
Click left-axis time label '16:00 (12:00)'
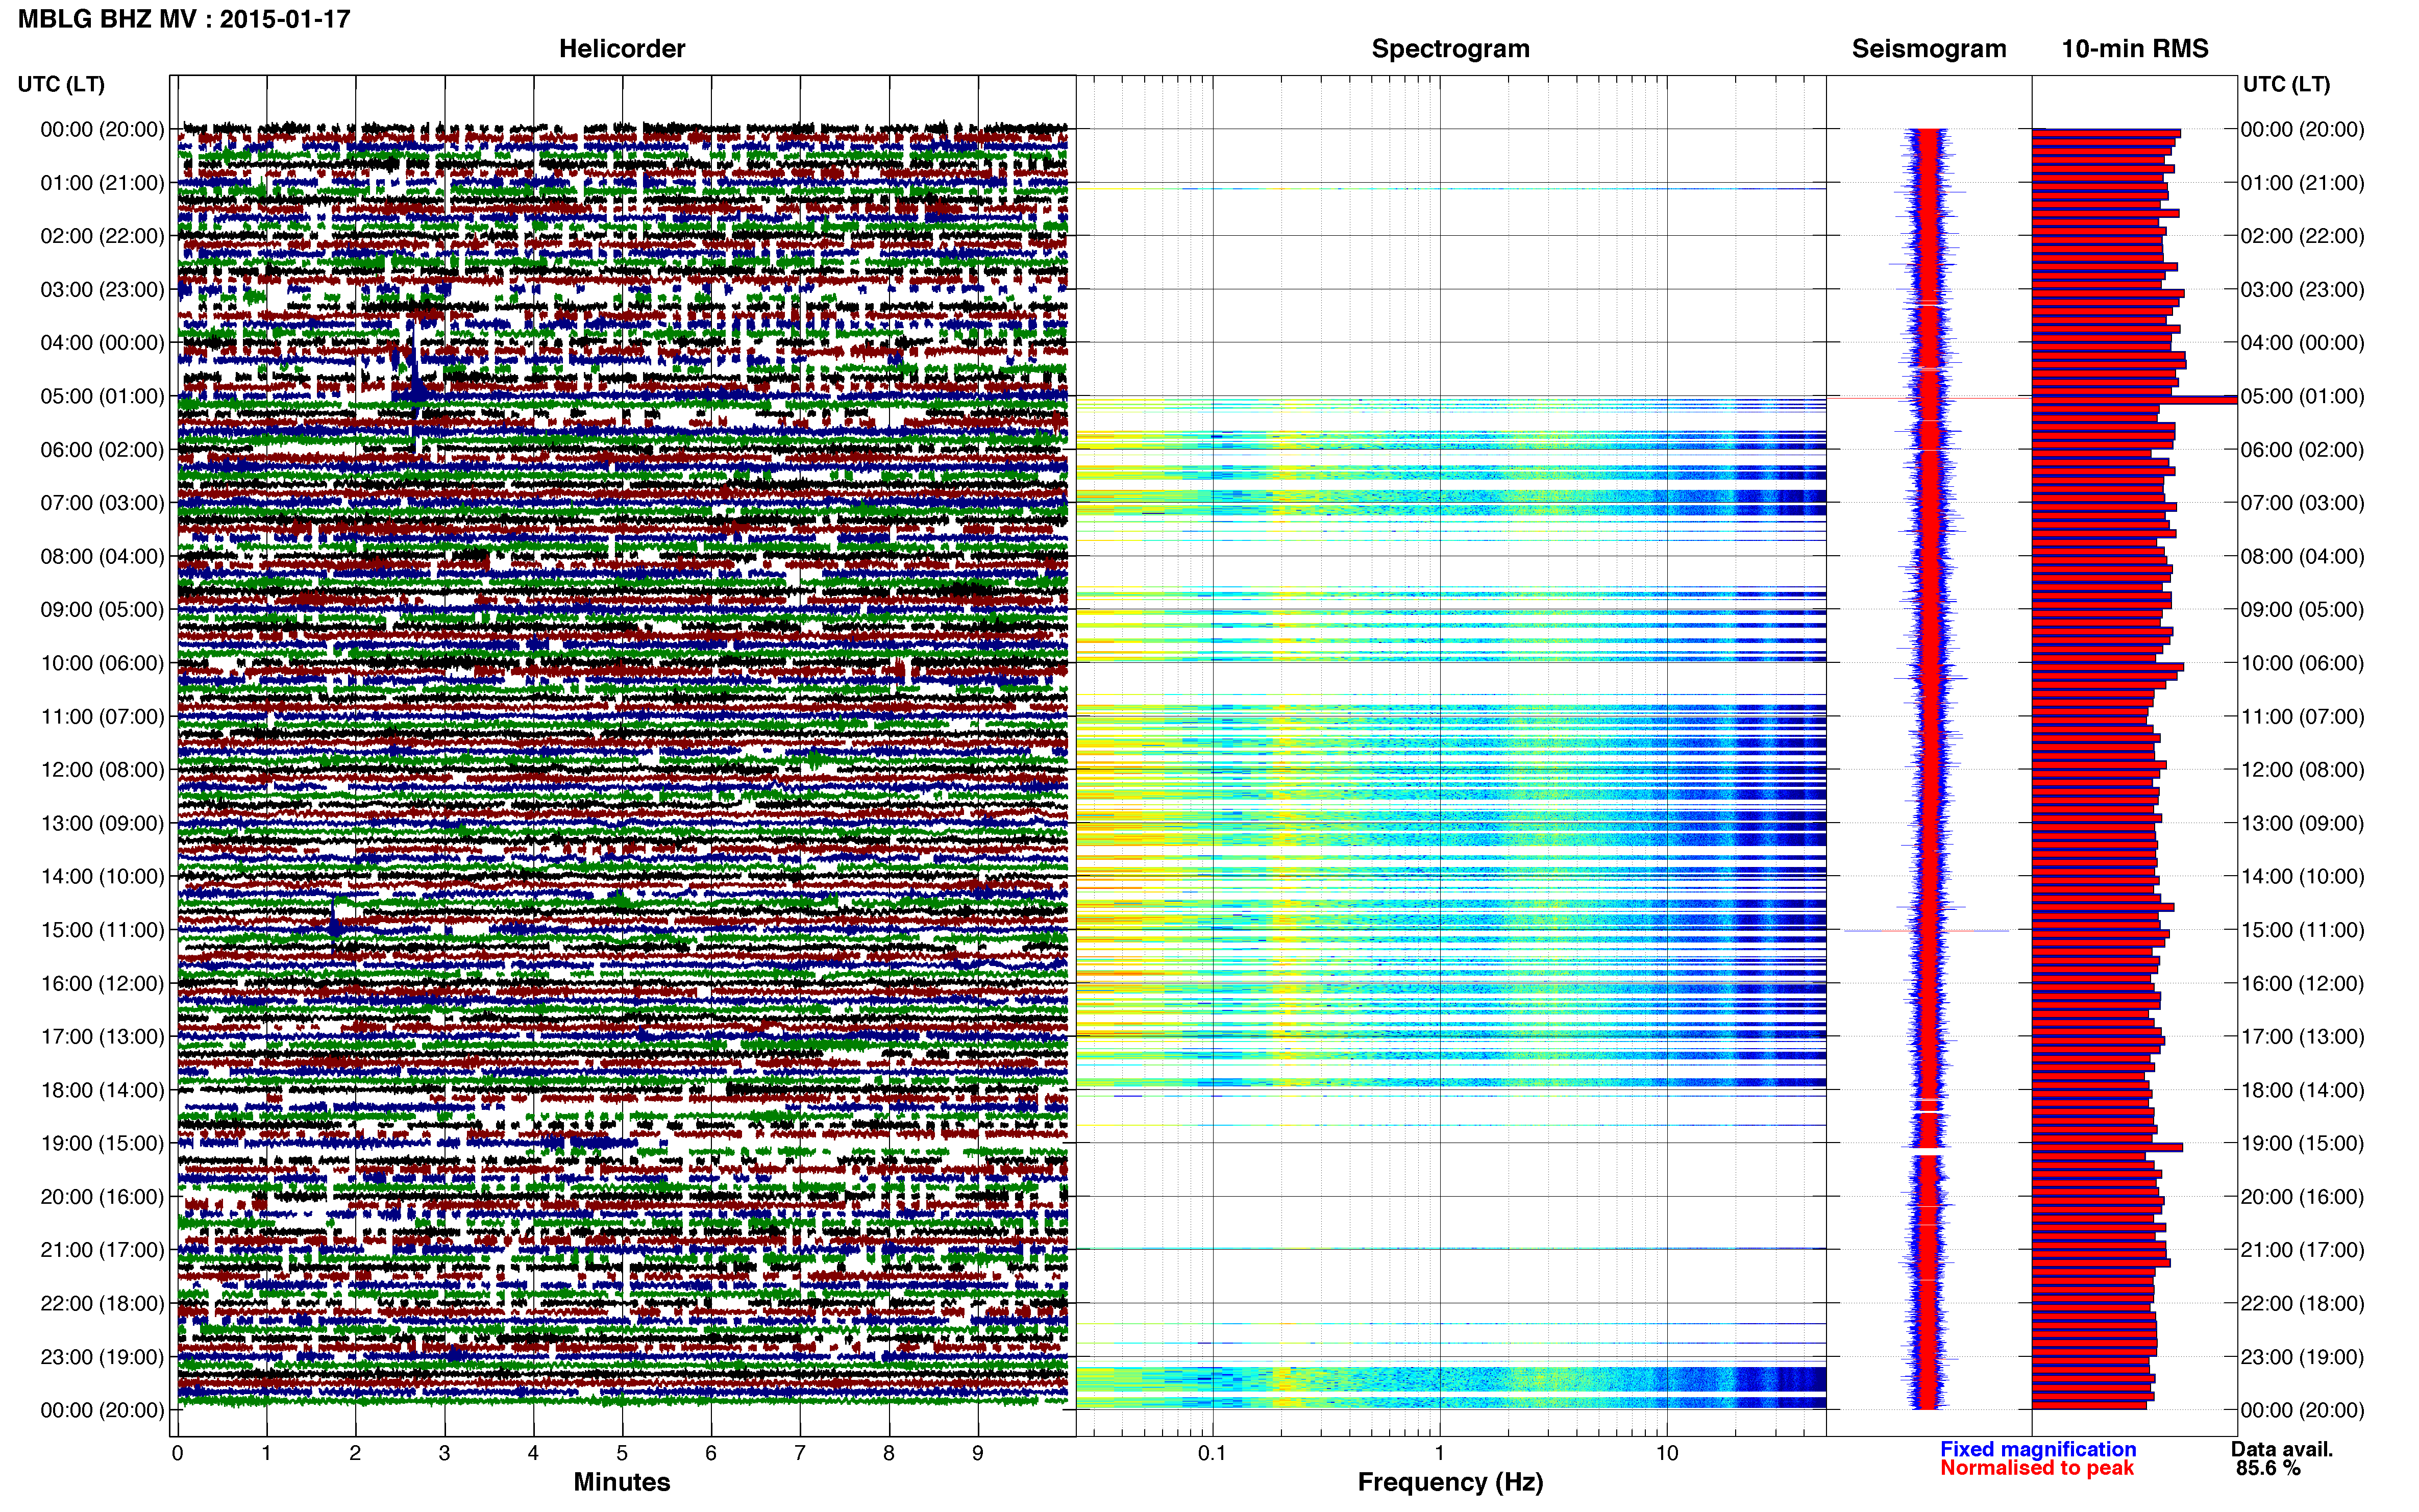[102, 983]
